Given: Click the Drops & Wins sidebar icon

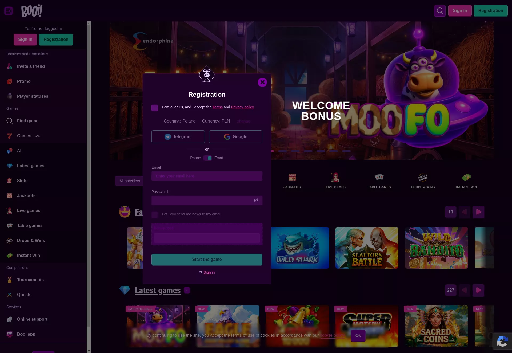Looking at the screenshot, I should [x=10, y=241].
